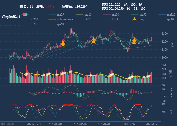
Task: Click the 排名: 11 ranking text
Action: click(x=26, y=6)
